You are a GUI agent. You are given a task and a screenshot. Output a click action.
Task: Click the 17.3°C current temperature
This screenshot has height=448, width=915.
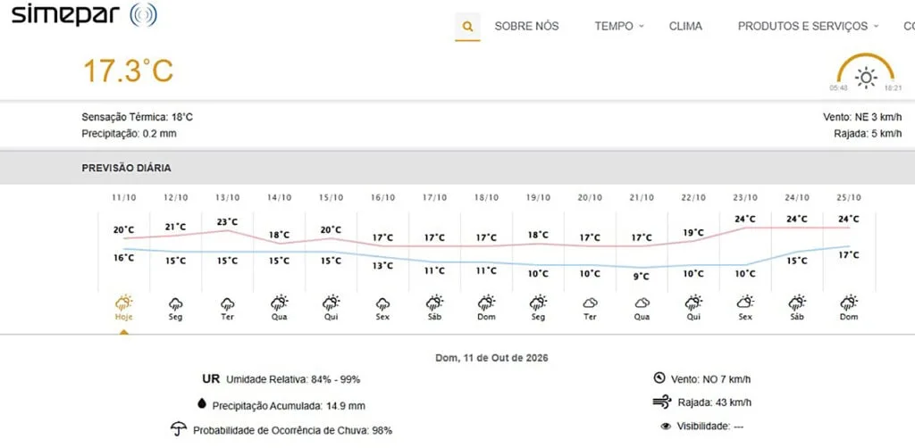tap(128, 71)
